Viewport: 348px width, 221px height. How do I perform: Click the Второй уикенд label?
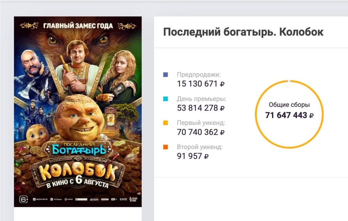point(200,147)
